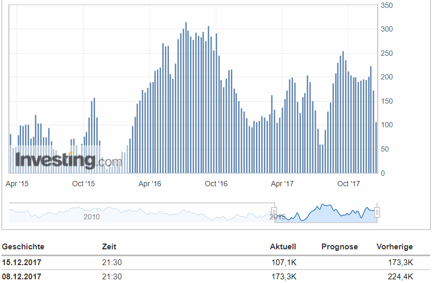Click the highlighted blue range in the navigator
Image resolution: width=436 pixels, height=283 pixels.
(x=326, y=213)
